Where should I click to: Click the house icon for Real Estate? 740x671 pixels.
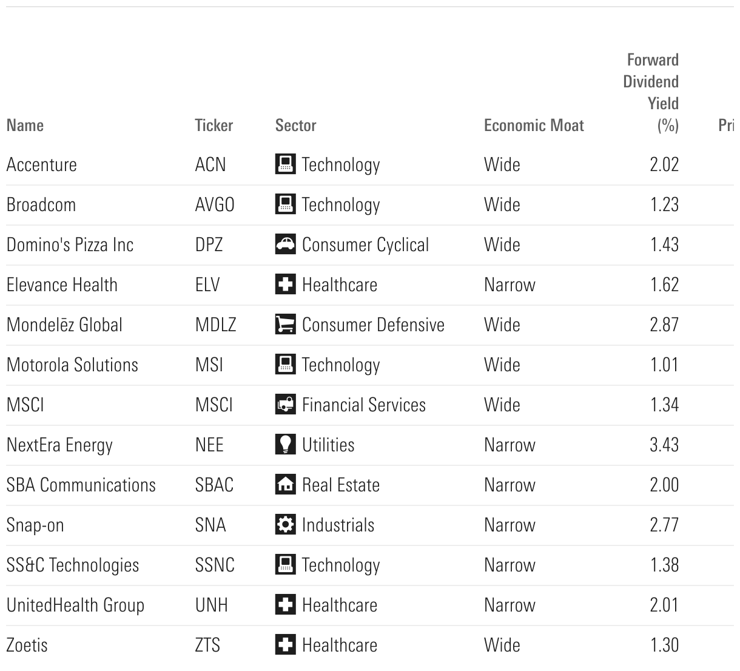coord(285,485)
